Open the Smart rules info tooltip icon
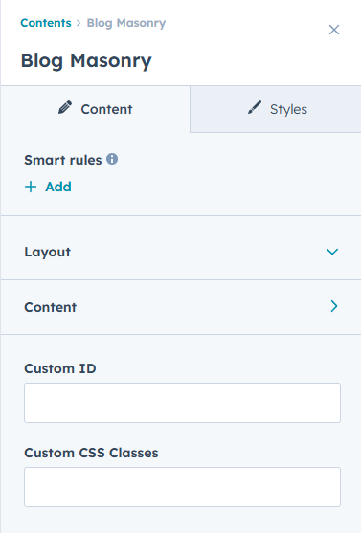361x533 pixels. pos(112,159)
